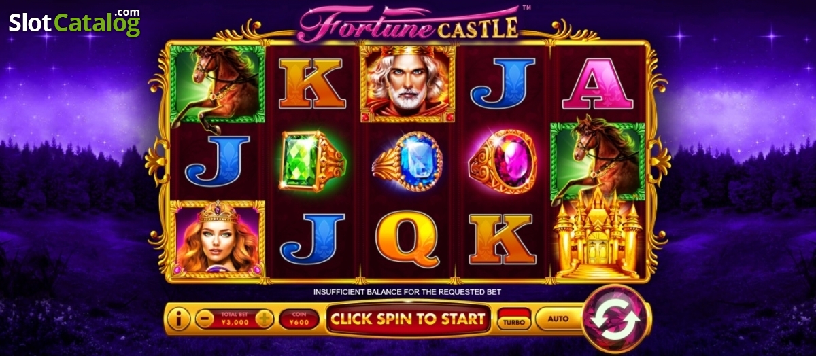Click the Fortune Castle title logo
This screenshot has width=816, height=356.
(409, 24)
